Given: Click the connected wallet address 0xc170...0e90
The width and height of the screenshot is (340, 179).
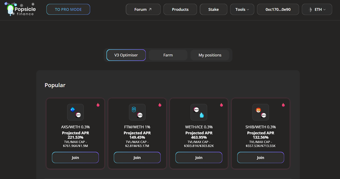Looking at the screenshot, I should 278,9.
